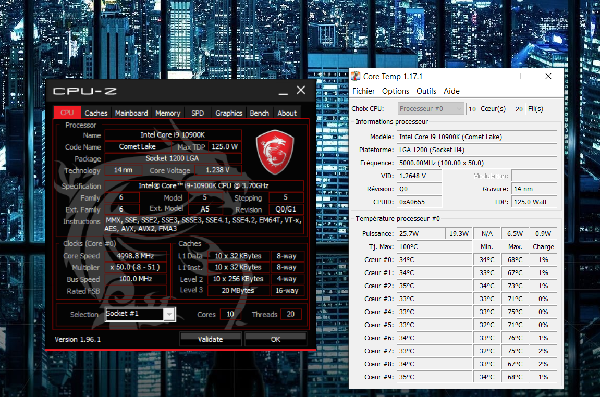Click the Cœur #5 min temperature 32°C
The width and height of the screenshot is (600, 397).
click(487, 325)
